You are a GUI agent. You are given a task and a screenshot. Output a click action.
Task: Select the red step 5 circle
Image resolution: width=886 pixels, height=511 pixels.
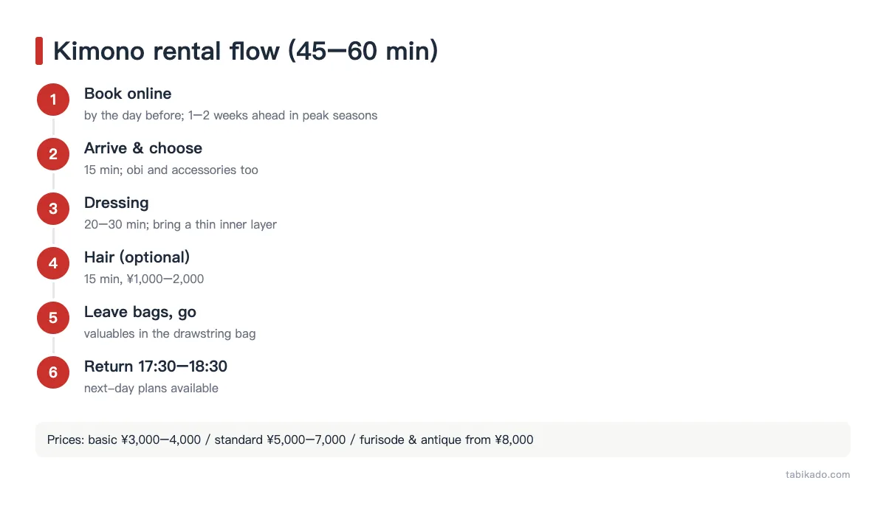53,318
